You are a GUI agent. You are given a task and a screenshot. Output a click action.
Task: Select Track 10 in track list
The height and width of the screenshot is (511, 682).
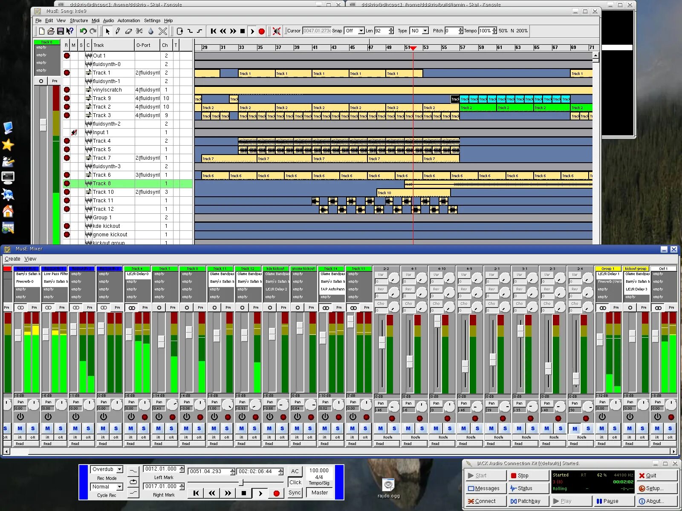pyautogui.click(x=103, y=192)
